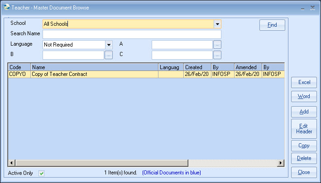Copy the selected master document
This screenshot has width=321, height=183.
(x=304, y=145)
